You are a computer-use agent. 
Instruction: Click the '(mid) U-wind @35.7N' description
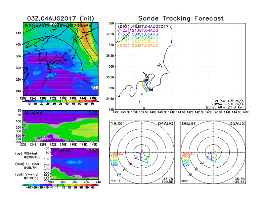click(x=27, y=166)
